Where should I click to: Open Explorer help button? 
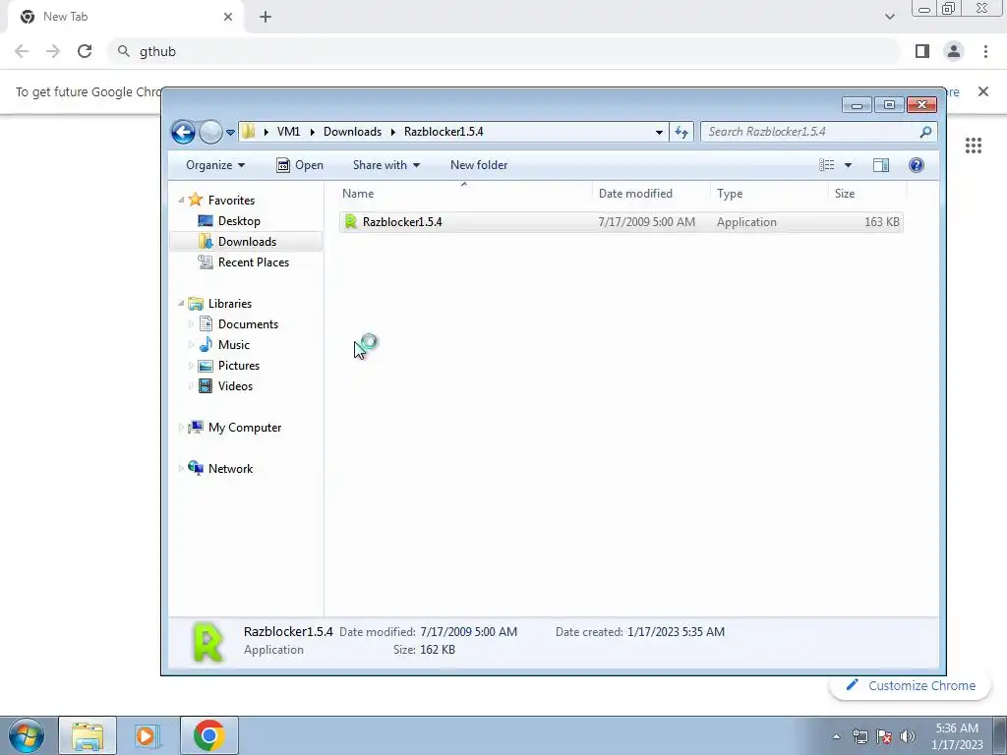(917, 165)
